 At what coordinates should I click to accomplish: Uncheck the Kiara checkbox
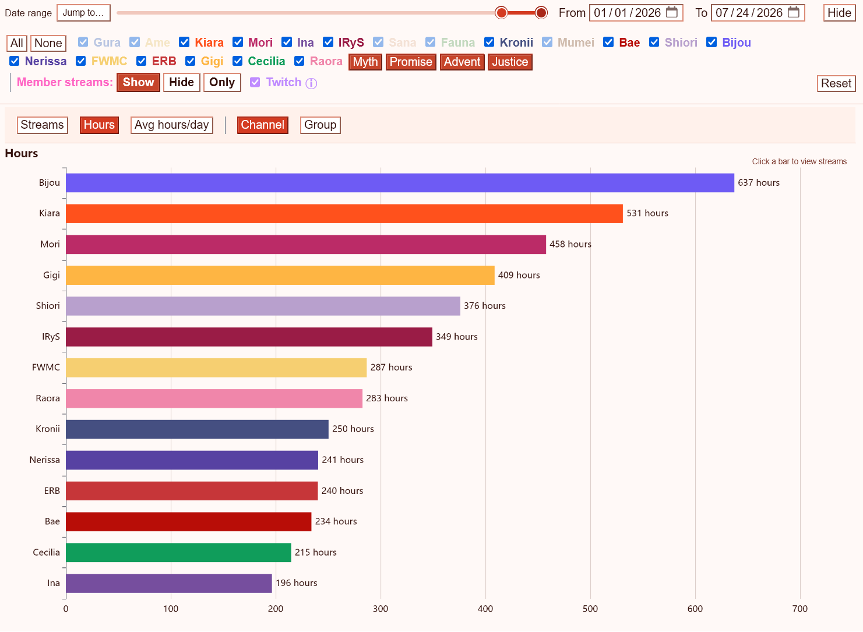pos(184,42)
